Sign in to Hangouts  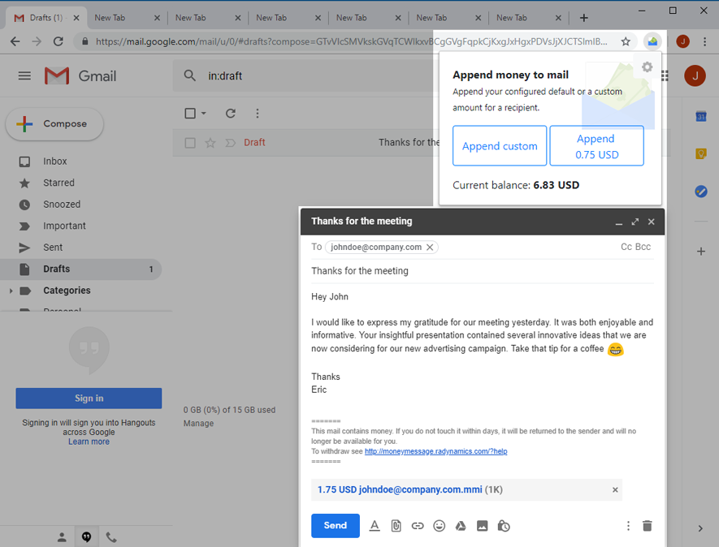(x=89, y=398)
